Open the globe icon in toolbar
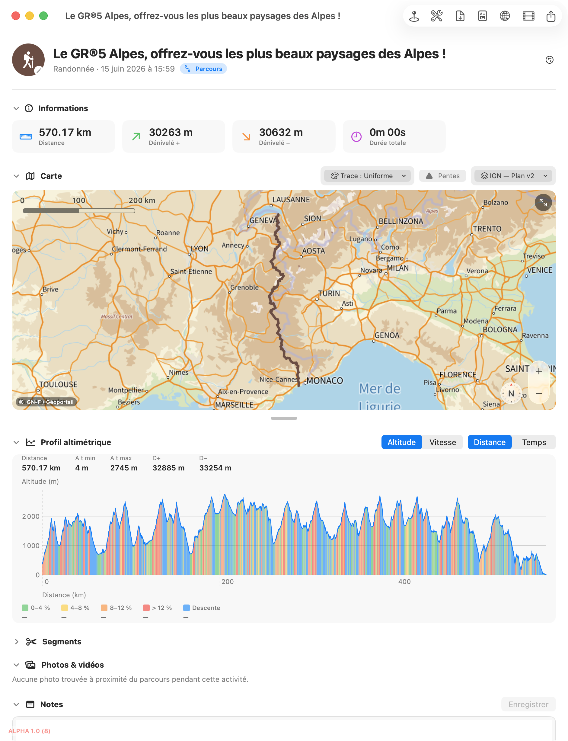 (x=505, y=16)
